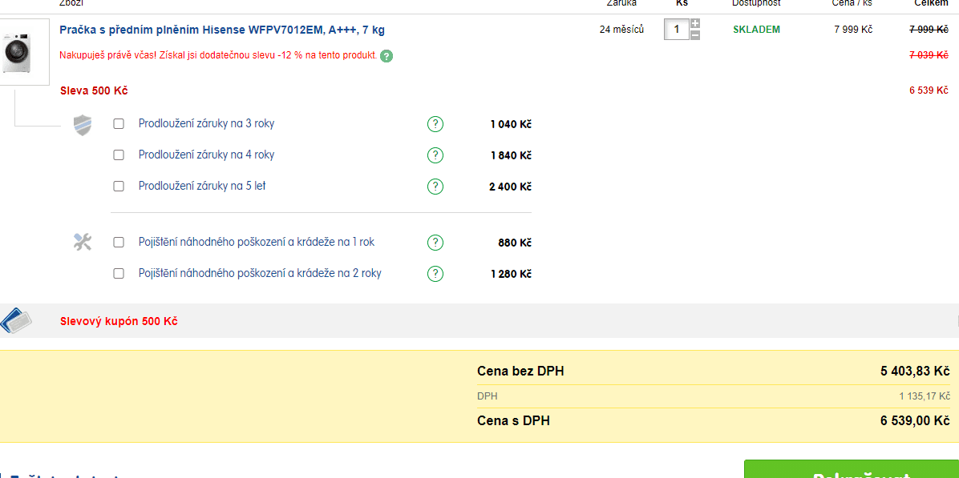Click the red '6 539 Kč' discounted price
This screenshot has height=478, width=959.
click(x=929, y=91)
